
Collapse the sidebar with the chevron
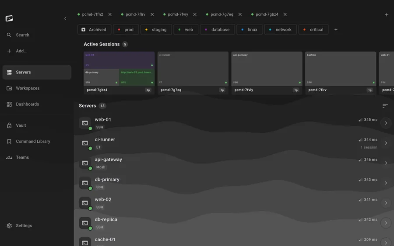pyautogui.click(x=65, y=18)
